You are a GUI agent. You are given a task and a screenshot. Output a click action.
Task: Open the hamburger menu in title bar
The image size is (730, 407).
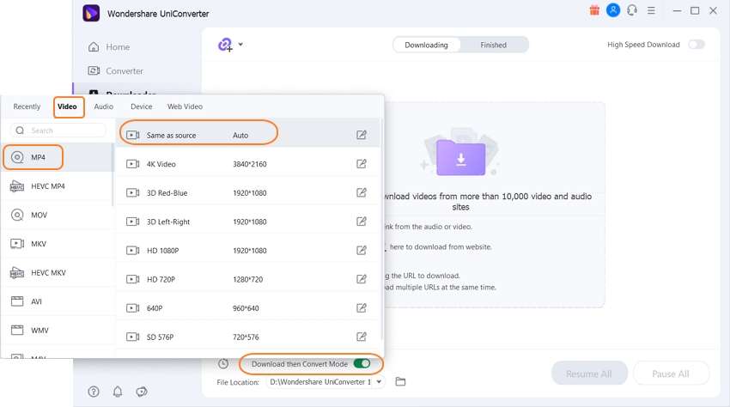(x=654, y=10)
